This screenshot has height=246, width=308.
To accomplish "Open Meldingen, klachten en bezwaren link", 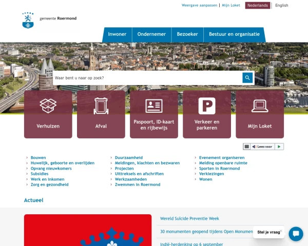I will [147, 163].
